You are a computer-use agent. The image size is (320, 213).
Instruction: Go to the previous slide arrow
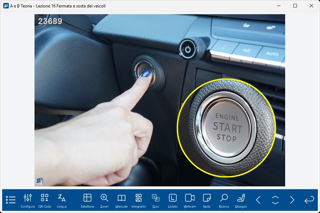pos(258,200)
